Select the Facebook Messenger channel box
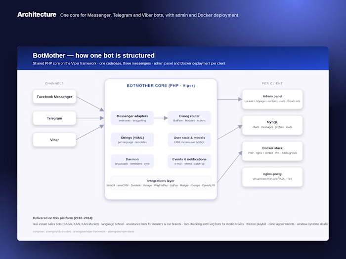Viewport: 346px width, 259px height. click(54, 97)
